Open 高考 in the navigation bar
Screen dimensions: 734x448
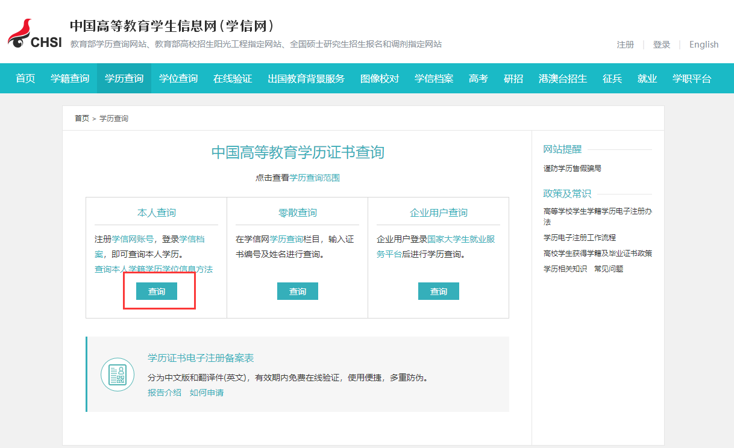click(478, 78)
